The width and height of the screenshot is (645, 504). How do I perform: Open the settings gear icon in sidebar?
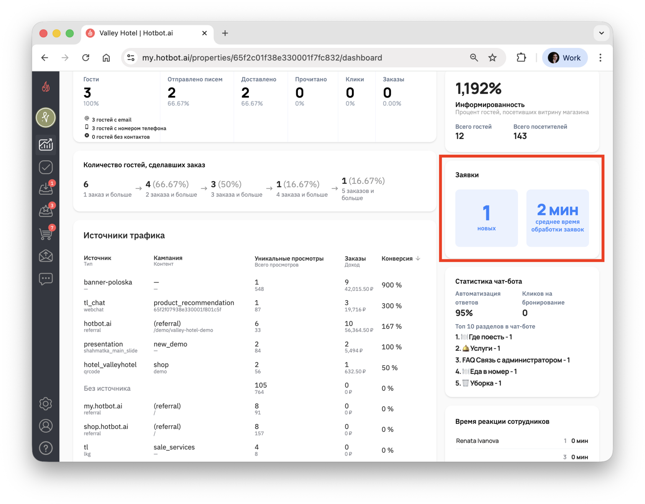tap(46, 403)
